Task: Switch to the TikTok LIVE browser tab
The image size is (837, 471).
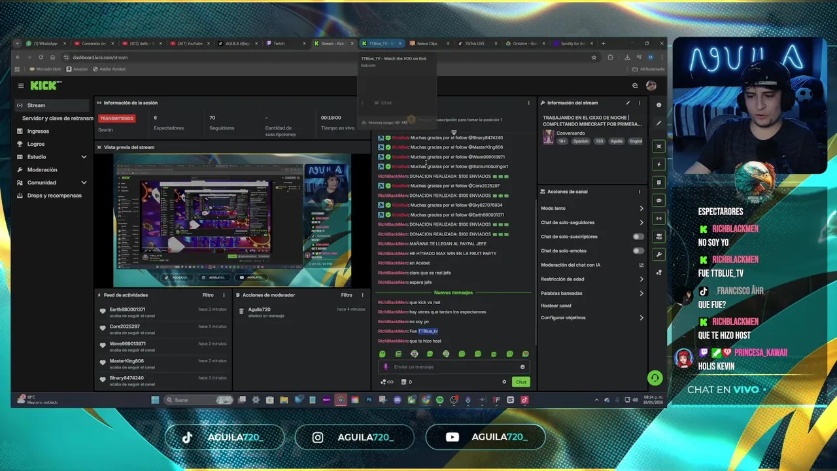Action: click(x=476, y=44)
